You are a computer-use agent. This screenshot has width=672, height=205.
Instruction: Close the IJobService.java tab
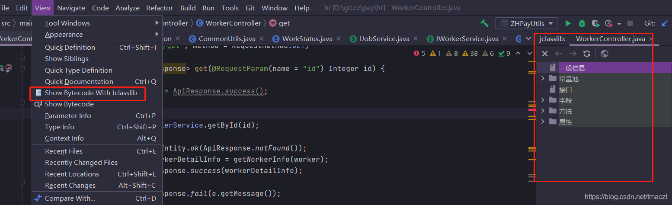click(x=415, y=39)
